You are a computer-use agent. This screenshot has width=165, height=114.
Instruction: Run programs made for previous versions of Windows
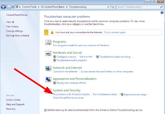click(x=81, y=45)
